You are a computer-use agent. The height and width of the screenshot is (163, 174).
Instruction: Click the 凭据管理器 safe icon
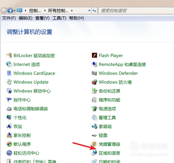[x=95, y=144]
